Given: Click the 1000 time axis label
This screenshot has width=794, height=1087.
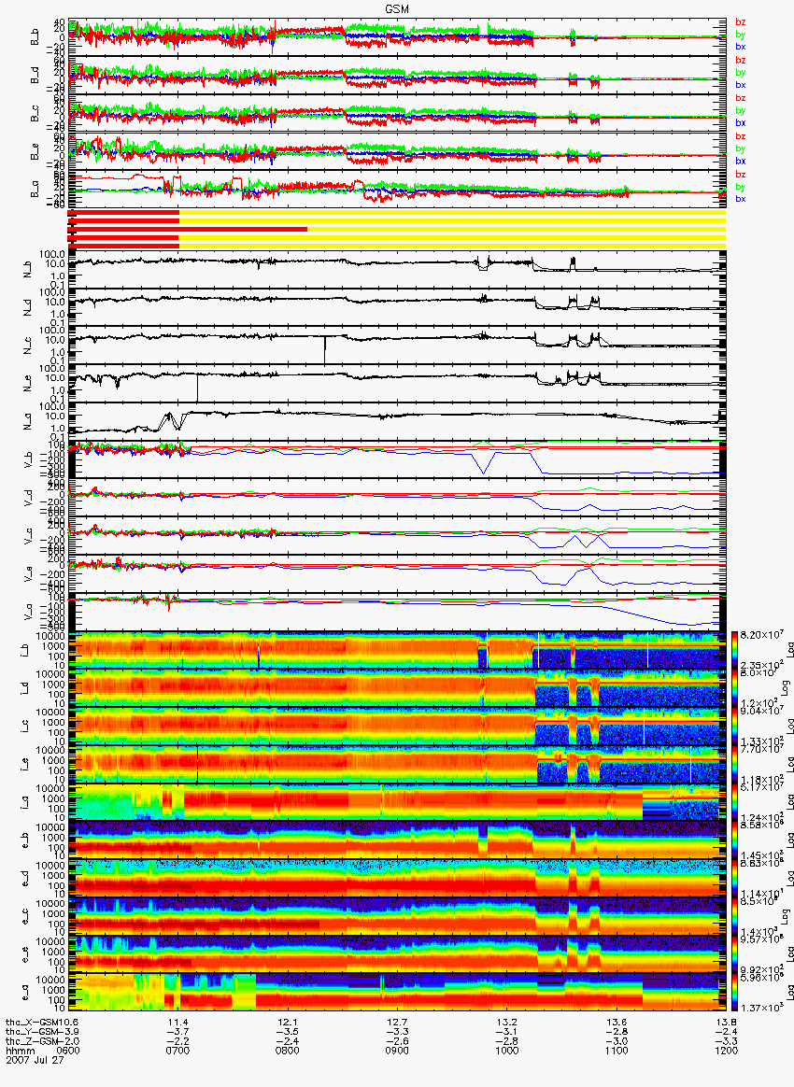Looking at the screenshot, I should click(507, 1051).
